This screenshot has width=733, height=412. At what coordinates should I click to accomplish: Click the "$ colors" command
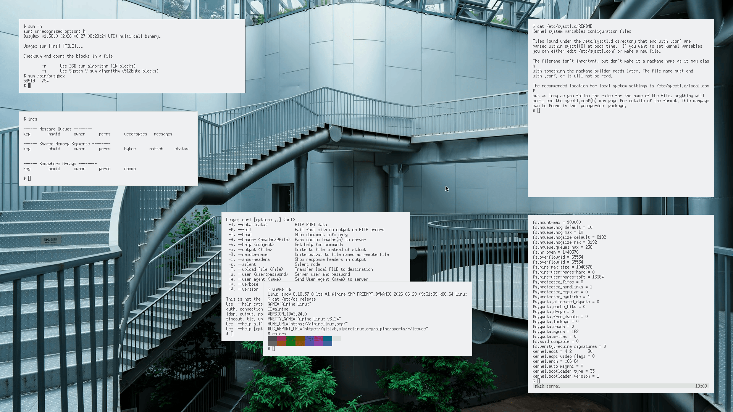pyautogui.click(x=277, y=334)
